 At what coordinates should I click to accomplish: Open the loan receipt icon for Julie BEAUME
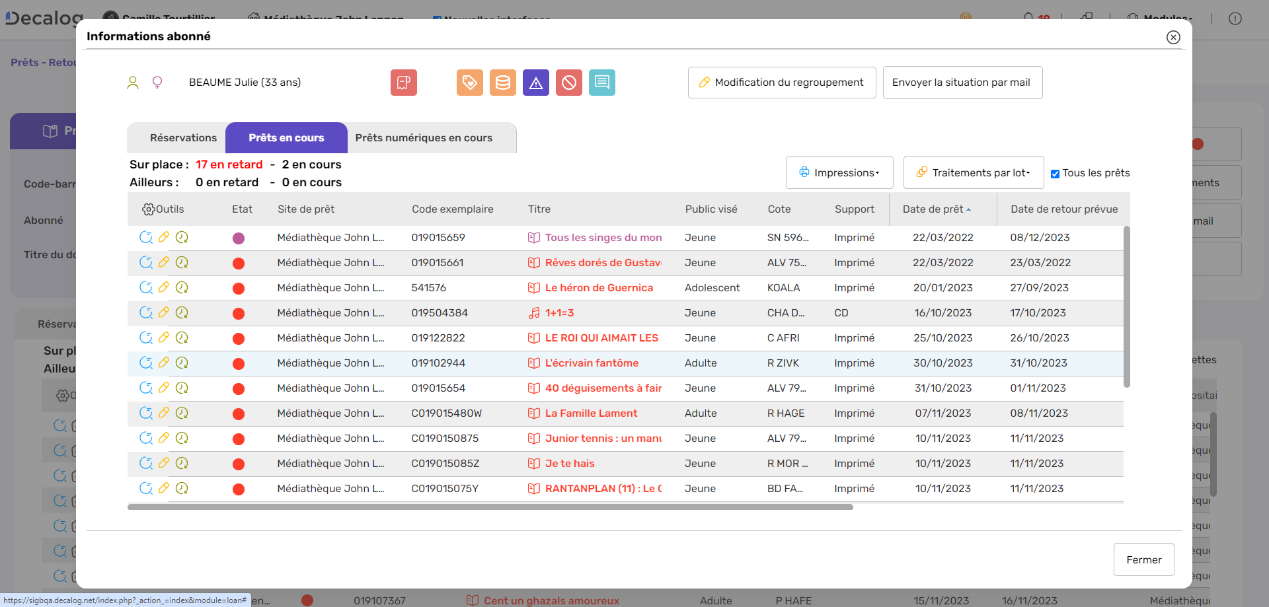coord(403,83)
